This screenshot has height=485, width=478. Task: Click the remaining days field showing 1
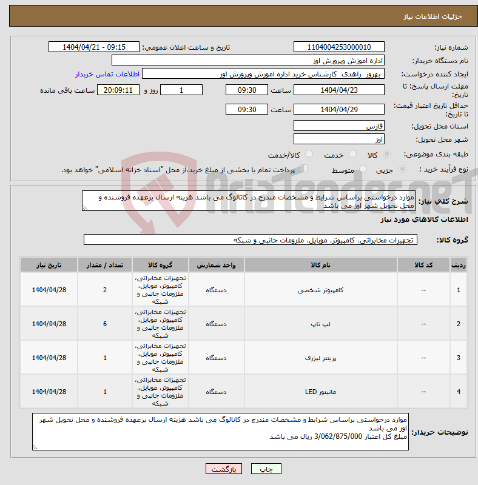[181, 90]
